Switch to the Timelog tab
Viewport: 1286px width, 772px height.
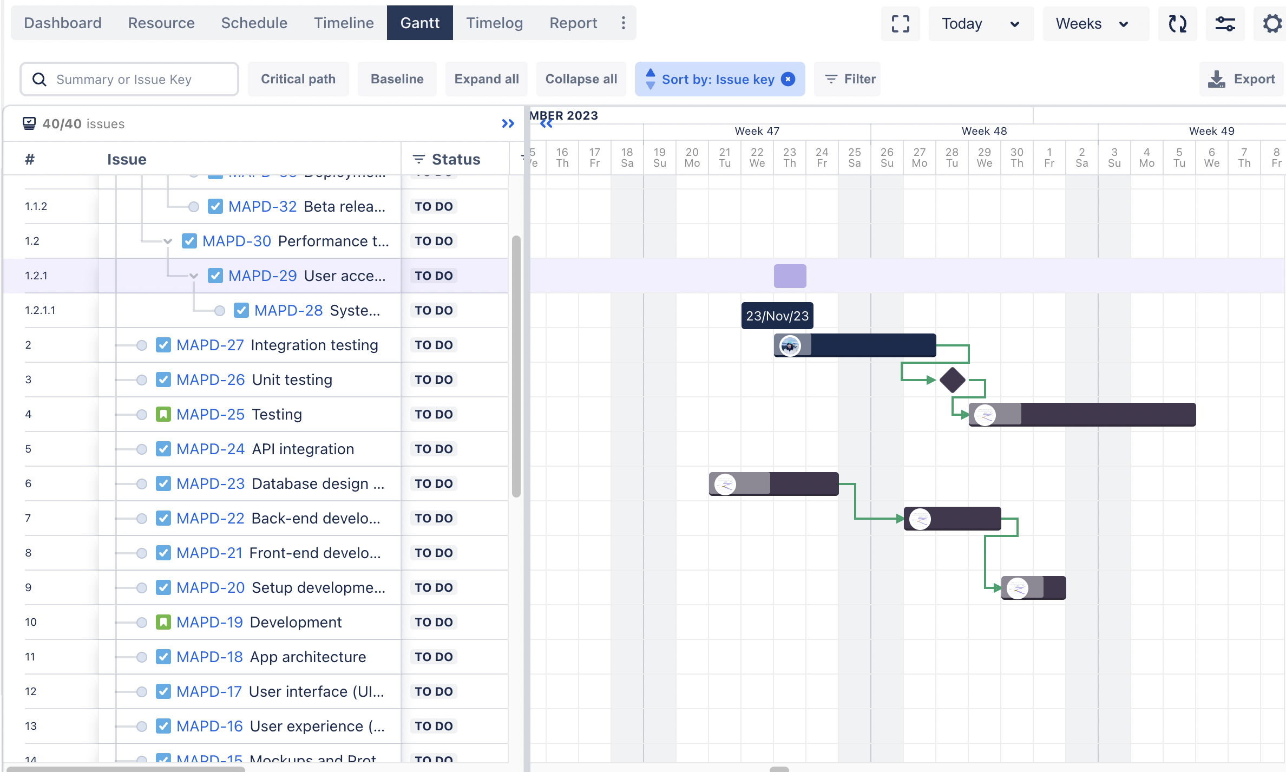click(x=494, y=23)
